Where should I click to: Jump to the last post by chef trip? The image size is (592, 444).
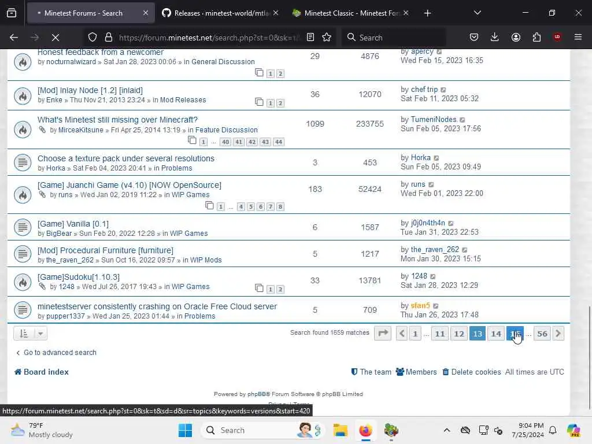443,90
